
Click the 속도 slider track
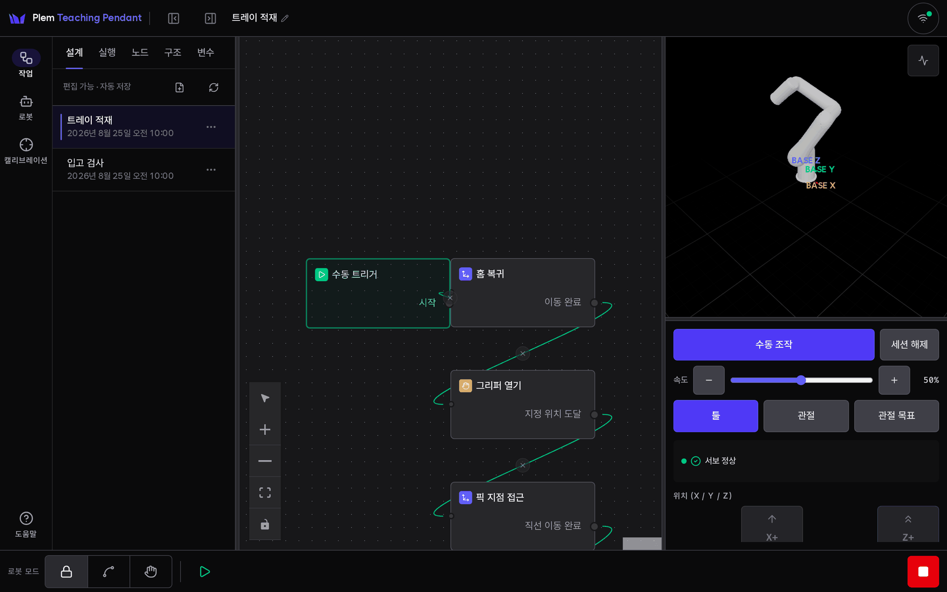(801, 380)
